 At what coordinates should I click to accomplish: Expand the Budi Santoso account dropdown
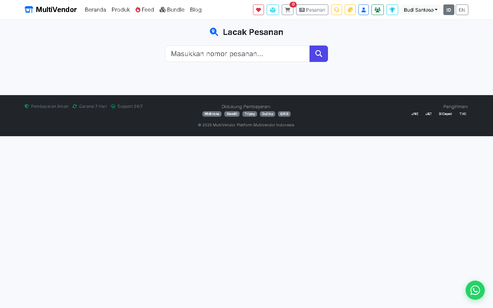coord(421,10)
